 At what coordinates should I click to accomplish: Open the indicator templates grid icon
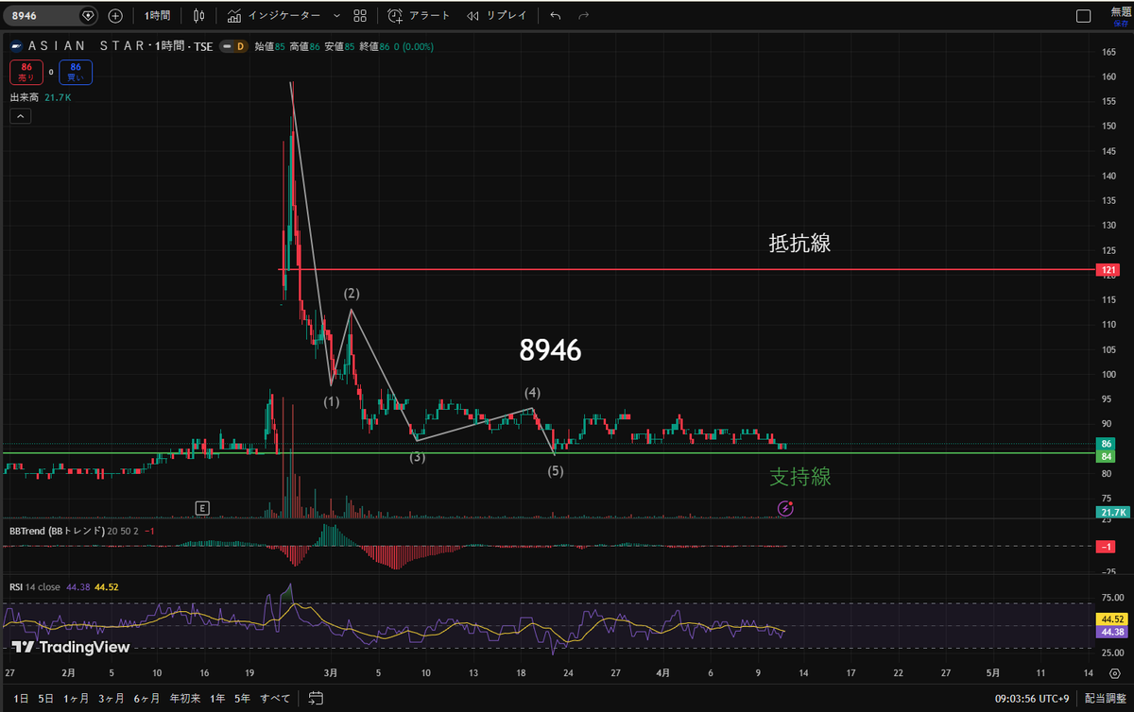click(360, 15)
